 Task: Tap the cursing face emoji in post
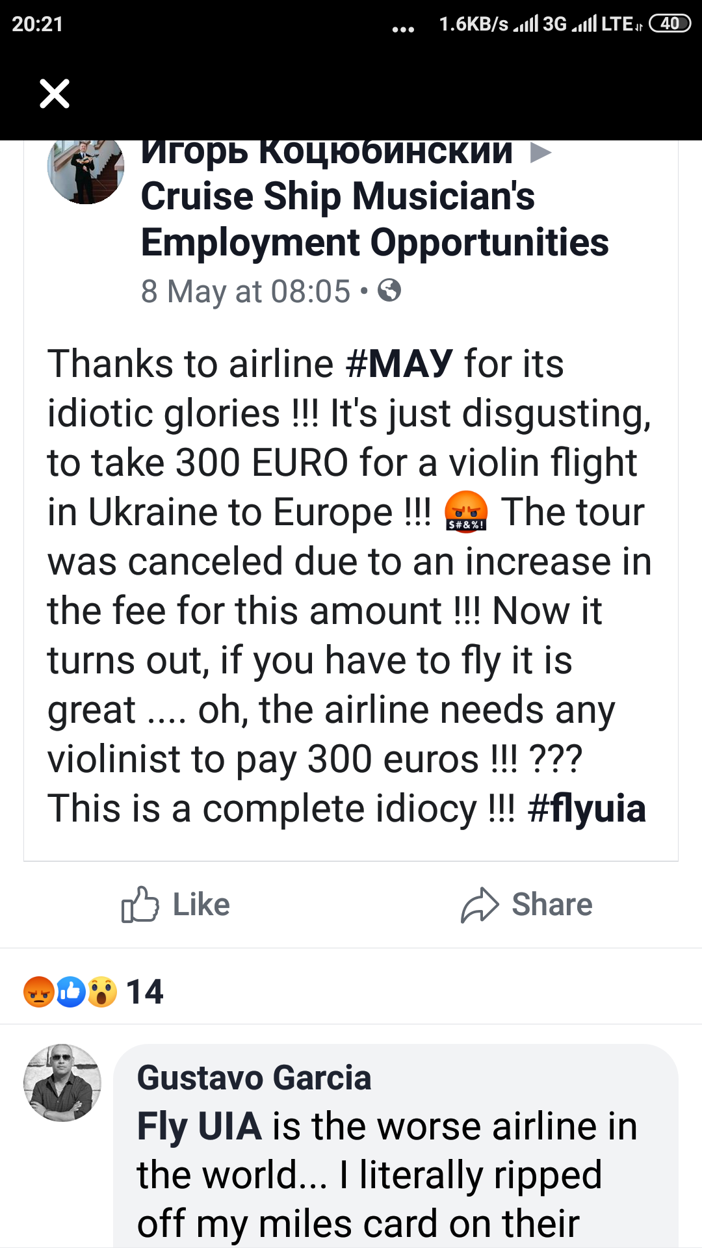click(x=465, y=512)
